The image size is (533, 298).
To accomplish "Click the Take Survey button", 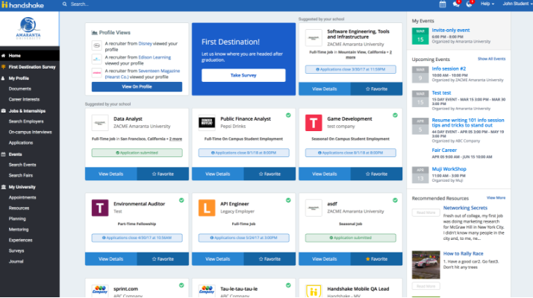I will (243, 75).
